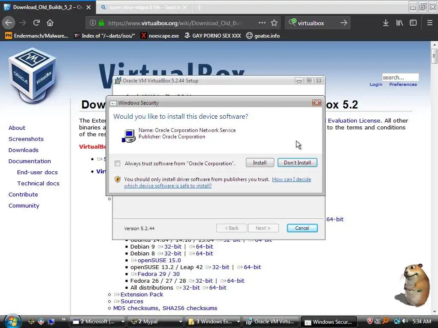Check Always trust software from Oracle Corporation
Viewport: 438px width, 328px height.
(x=117, y=163)
